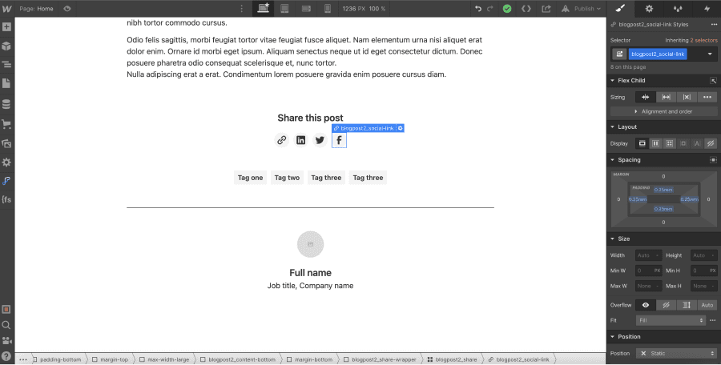
Task: Open the Assets panel
Action: 6,143
